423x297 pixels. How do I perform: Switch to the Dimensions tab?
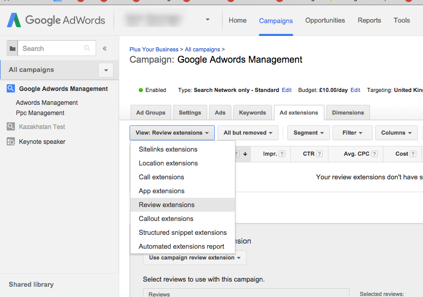pyautogui.click(x=348, y=113)
